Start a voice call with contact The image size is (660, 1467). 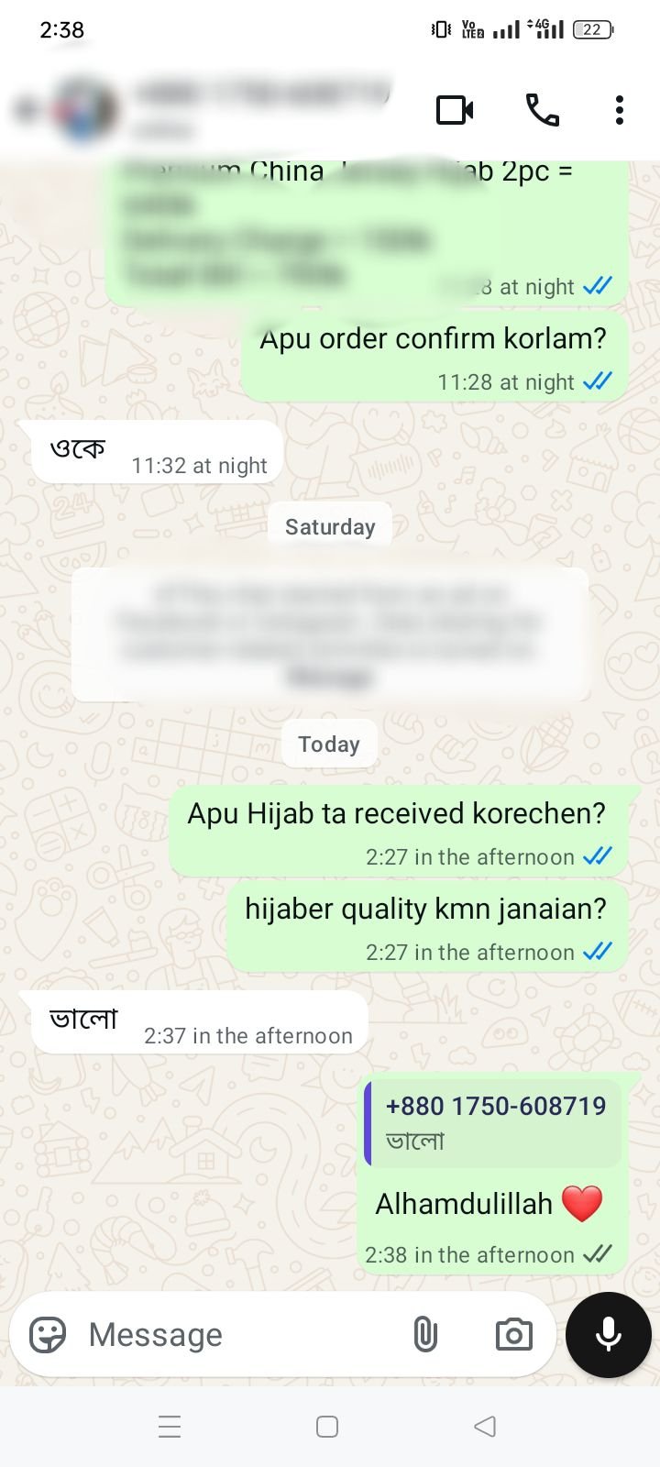542,110
